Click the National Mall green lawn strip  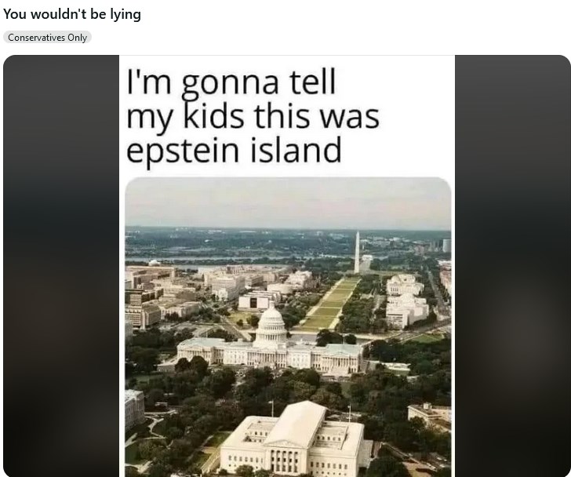point(329,304)
